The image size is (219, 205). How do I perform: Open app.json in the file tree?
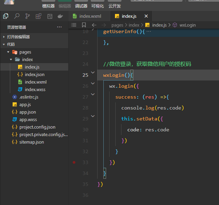pos(28,112)
